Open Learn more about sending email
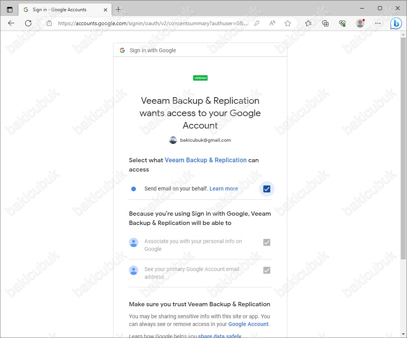The height and width of the screenshot is (338, 407). [224, 189]
